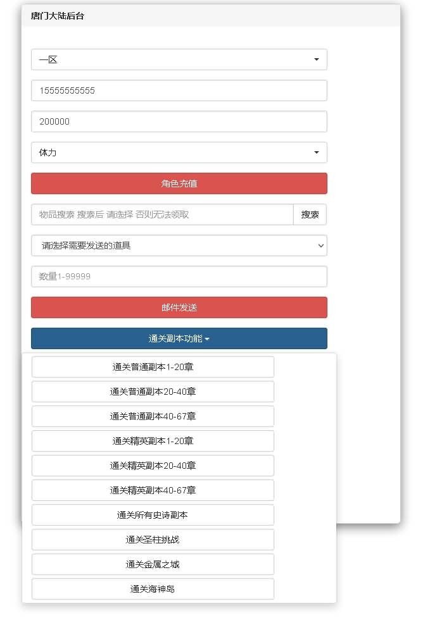Image resolution: width=430 pixels, height=625 pixels.
Task: Open the 一区 server selection dropdown
Action: (179, 59)
